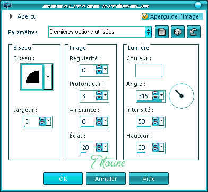Decrease the Régularité value
This screenshot has width=208, height=192.
(99, 72)
